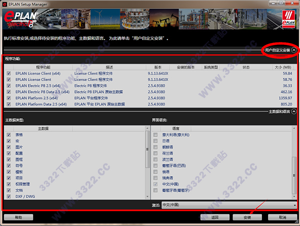Uncheck the 宏 master data checkbox
Image resolution: width=300 pixels, height=226 pixels.
pos(8,141)
